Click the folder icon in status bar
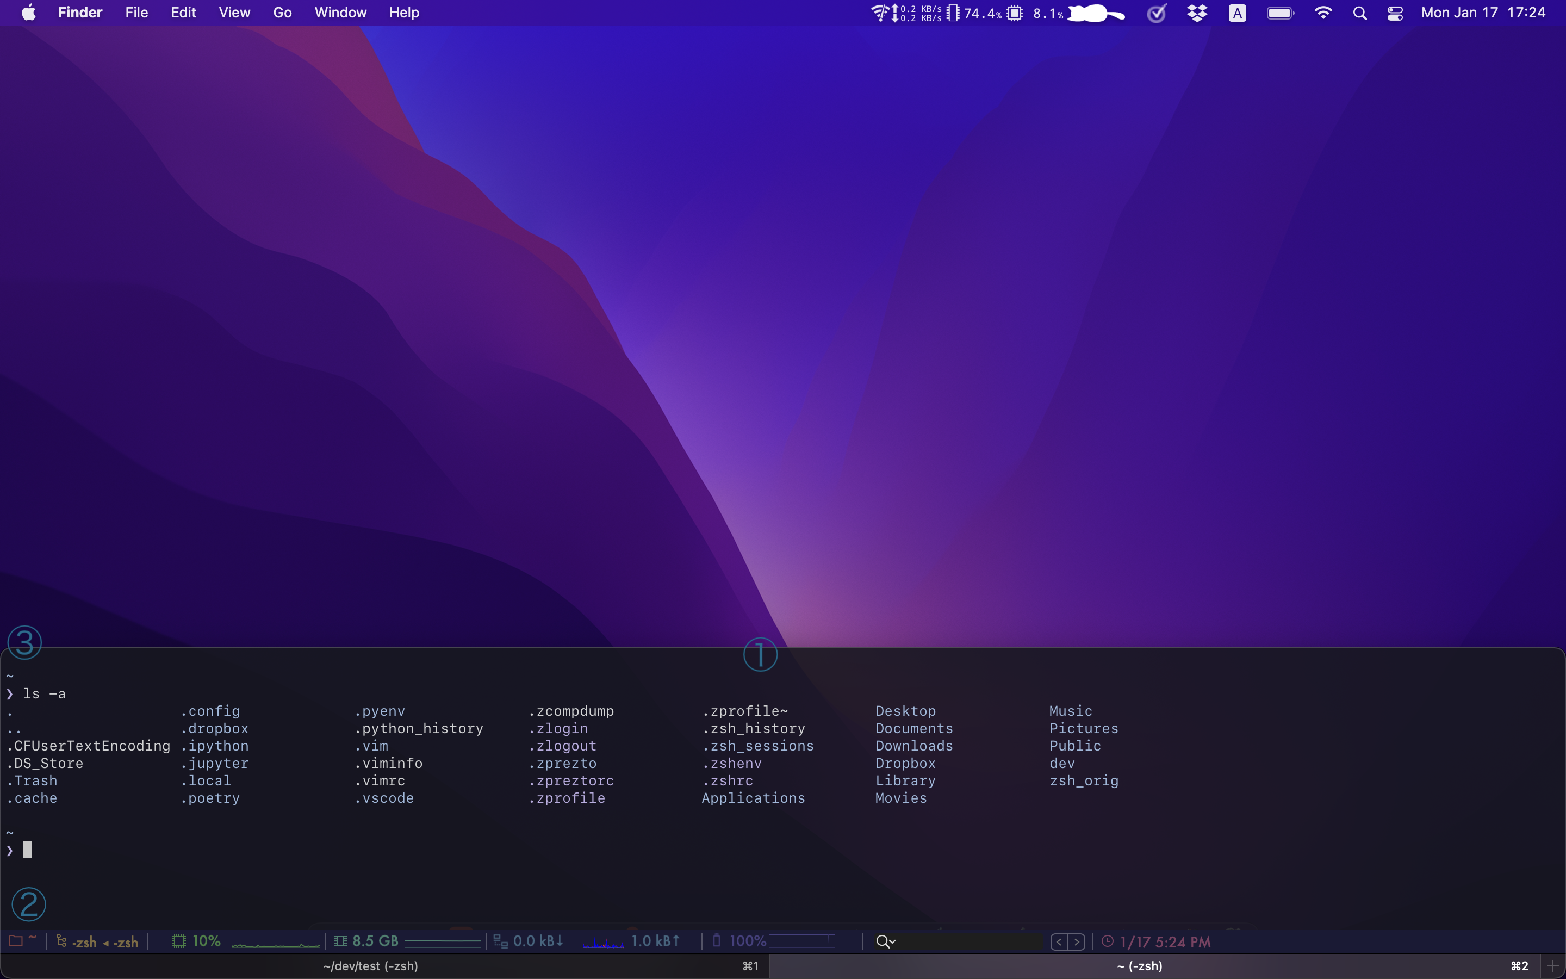Viewport: 1566px width, 979px height. 16,941
